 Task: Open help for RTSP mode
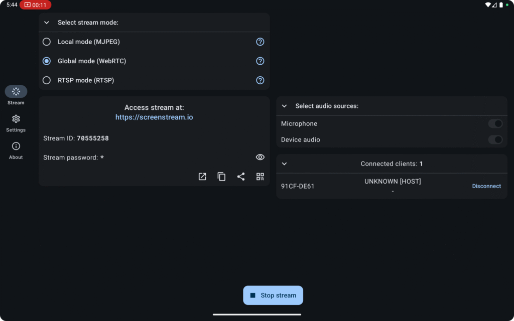click(260, 80)
